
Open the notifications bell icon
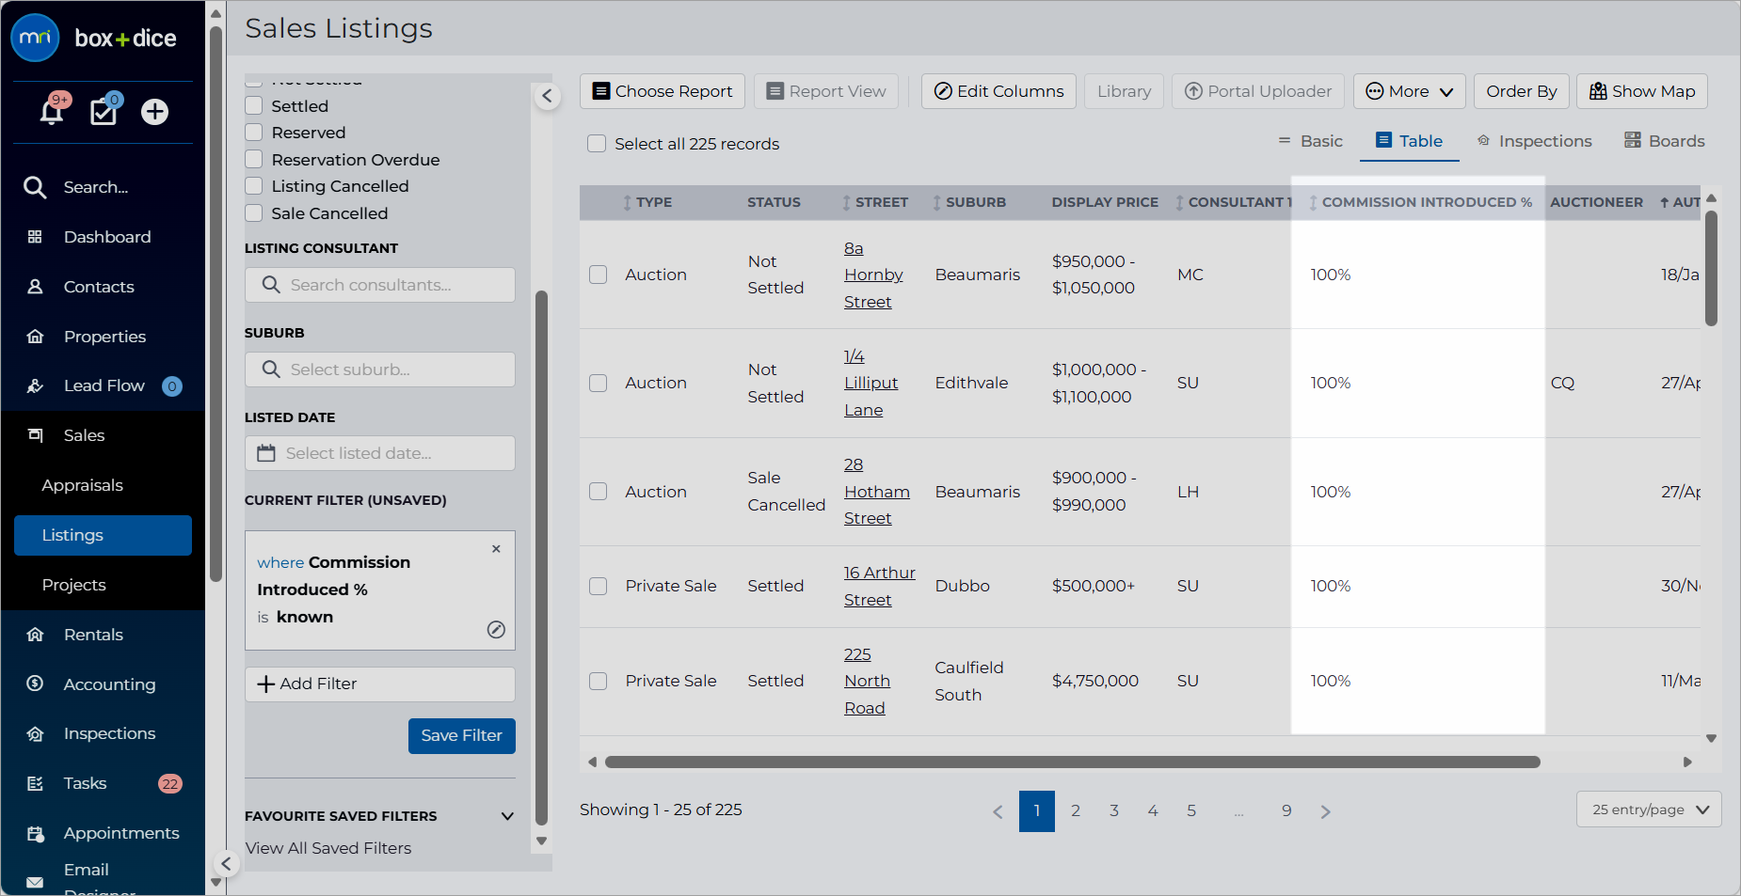pyautogui.click(x=52, y=112)
